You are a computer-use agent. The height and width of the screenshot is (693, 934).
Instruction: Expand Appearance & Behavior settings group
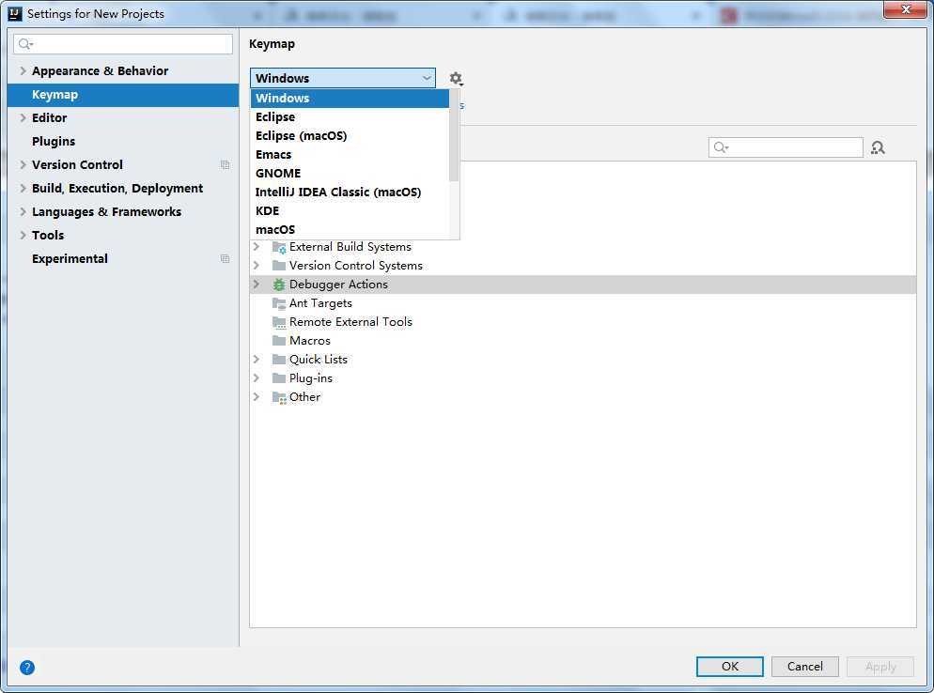[x=23, y=70]
